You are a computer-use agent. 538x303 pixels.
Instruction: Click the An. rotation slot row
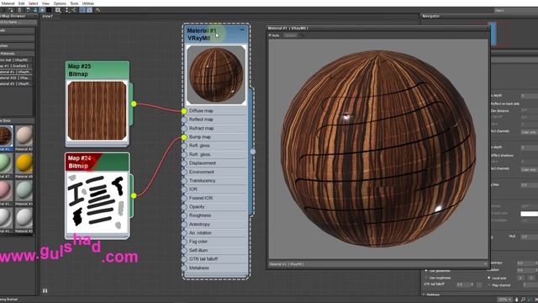tap(216, 233)
